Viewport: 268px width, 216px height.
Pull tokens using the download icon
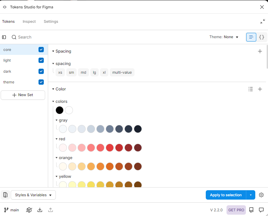coord(40,210)
